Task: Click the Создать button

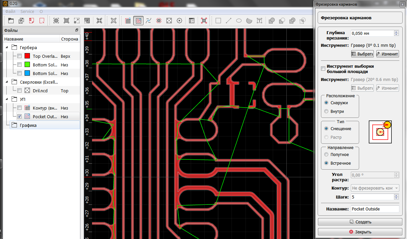Action: 360,222
